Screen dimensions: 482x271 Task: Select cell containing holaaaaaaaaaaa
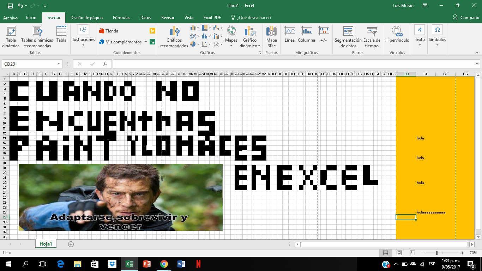426,212
